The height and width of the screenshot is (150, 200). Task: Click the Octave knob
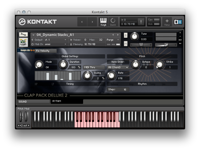tap(136, 65)
